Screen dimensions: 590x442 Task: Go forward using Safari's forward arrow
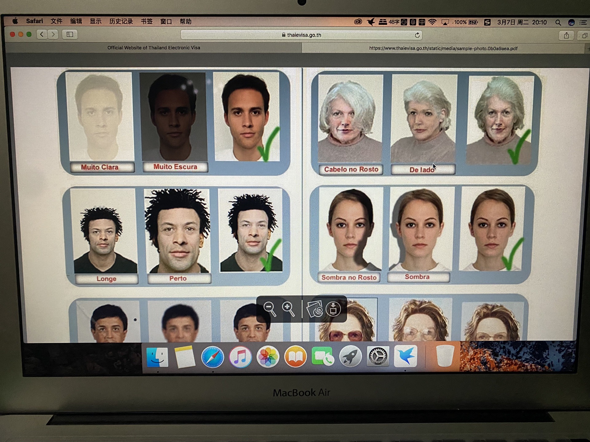pyautogui.click(x=53, y=34)
